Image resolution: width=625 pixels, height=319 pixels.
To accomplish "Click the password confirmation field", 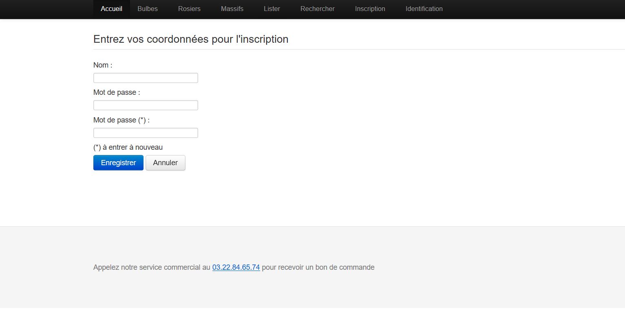I will point(146,133).
